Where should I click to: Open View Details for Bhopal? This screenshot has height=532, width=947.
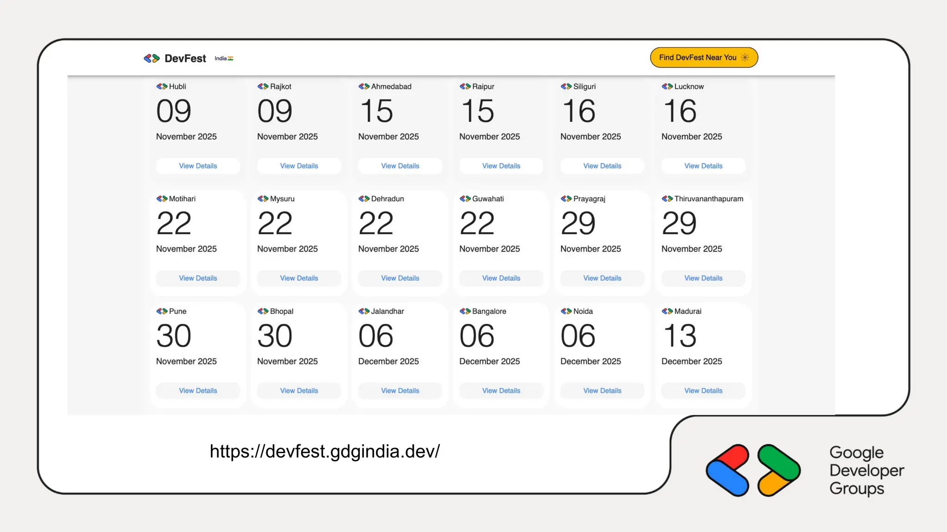(299, 391)
